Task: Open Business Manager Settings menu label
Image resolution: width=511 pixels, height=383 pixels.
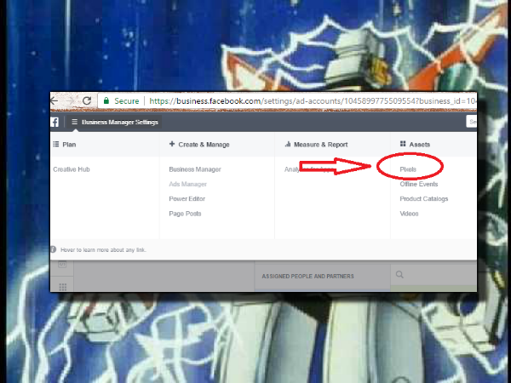Action: 120,122
